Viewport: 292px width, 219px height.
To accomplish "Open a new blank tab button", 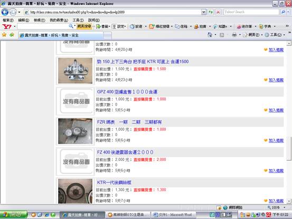I will pyautogui.click(x=107, y=35).
